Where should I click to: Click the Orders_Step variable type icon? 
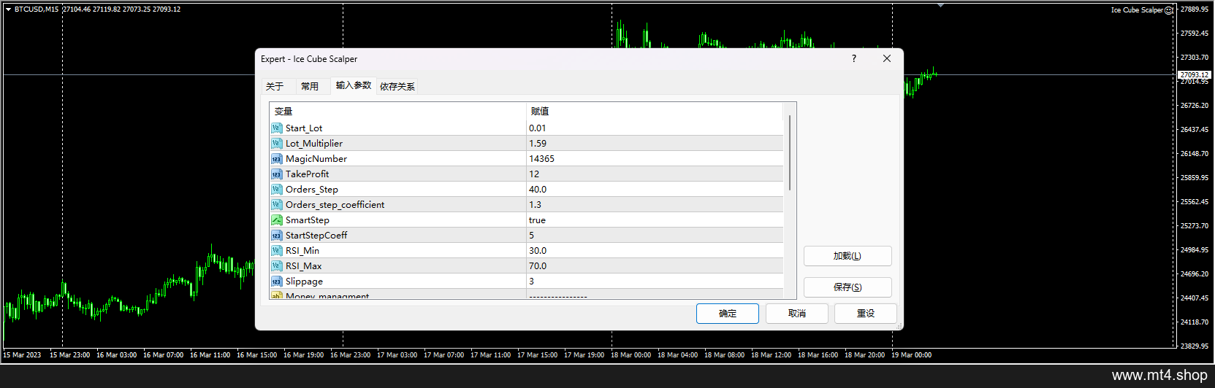(276, 190)
